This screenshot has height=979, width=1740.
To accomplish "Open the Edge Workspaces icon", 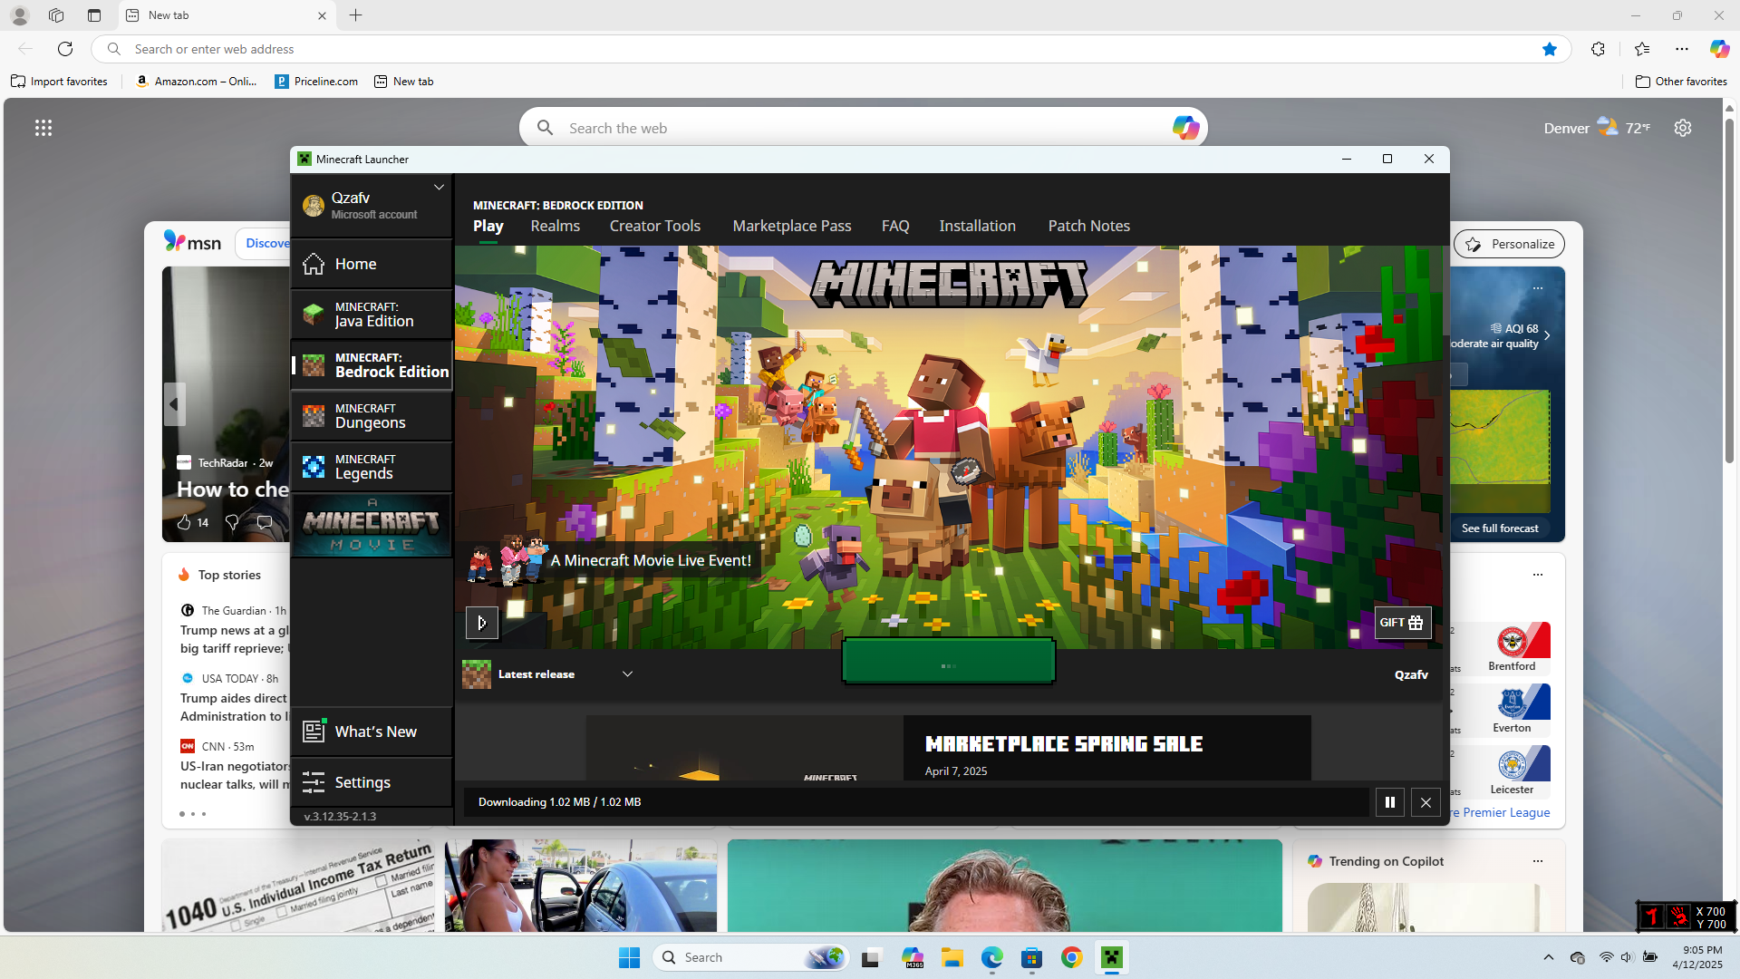I will (56, 15).
